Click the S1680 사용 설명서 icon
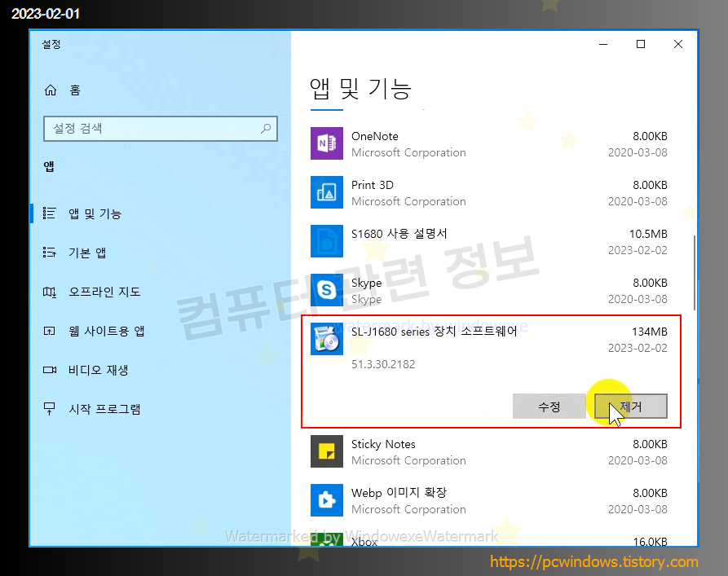This screenshot has width=728, height=576. [327, 241]
